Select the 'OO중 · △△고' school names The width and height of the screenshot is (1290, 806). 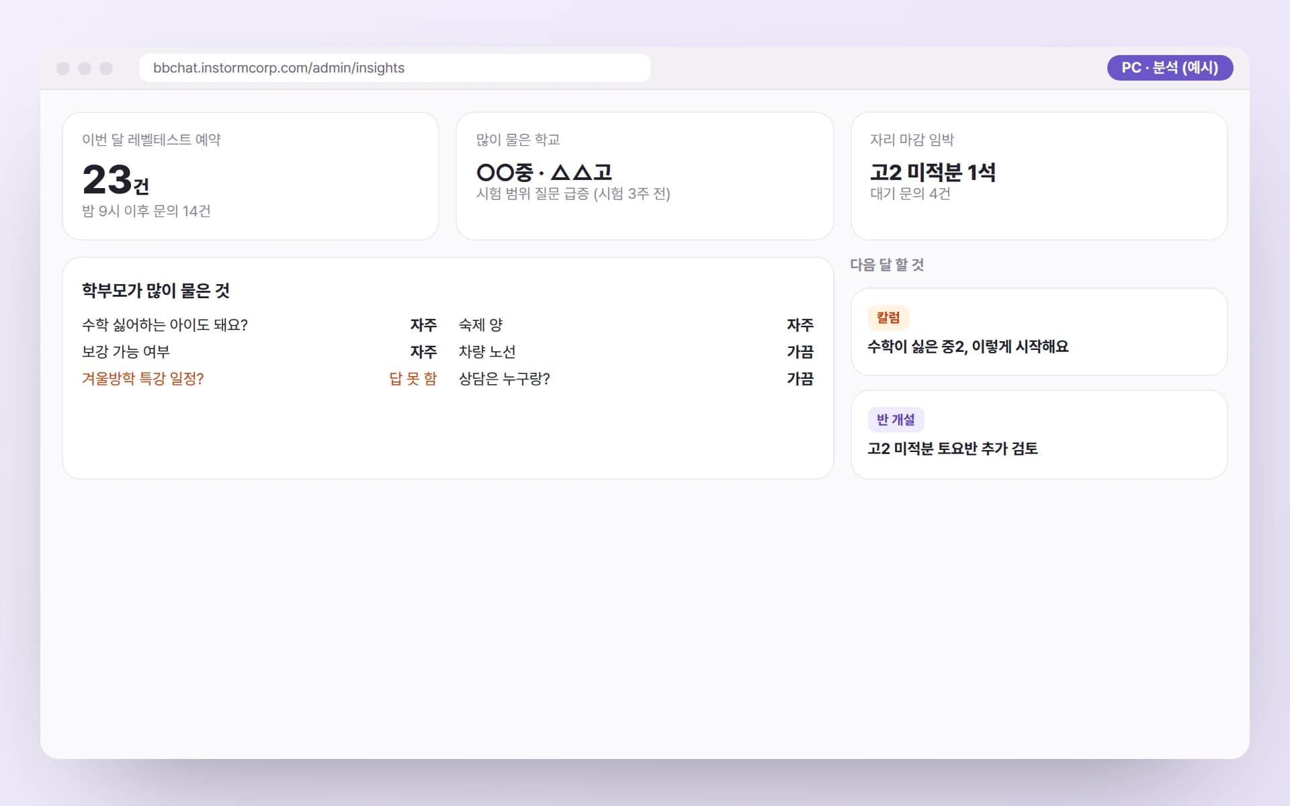[x=544, y=173]
